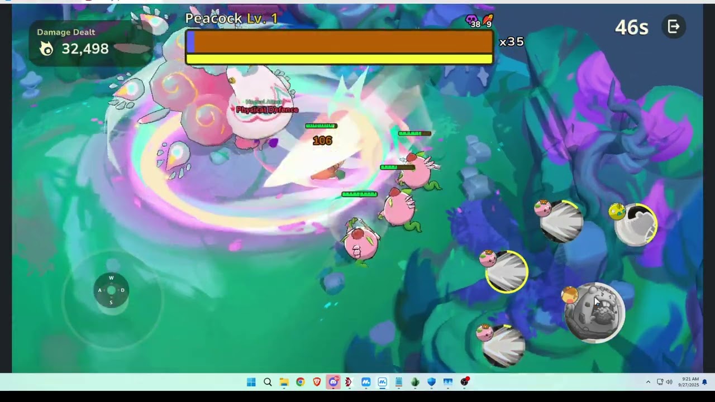This screenshot has width=715, height=402.
Task: Tap the D key on the joystick
Action: (122, 290)
